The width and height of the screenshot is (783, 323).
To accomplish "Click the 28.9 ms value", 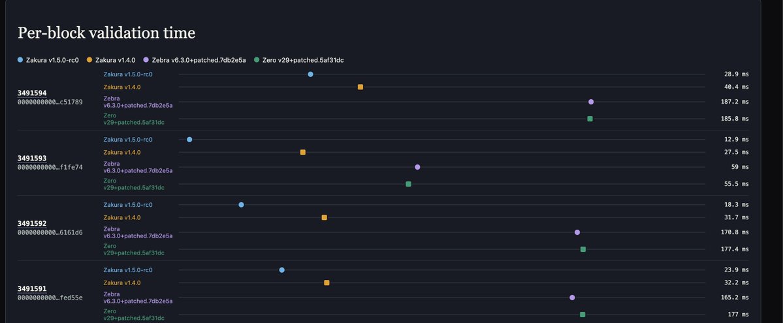I will tap(737, 74).
